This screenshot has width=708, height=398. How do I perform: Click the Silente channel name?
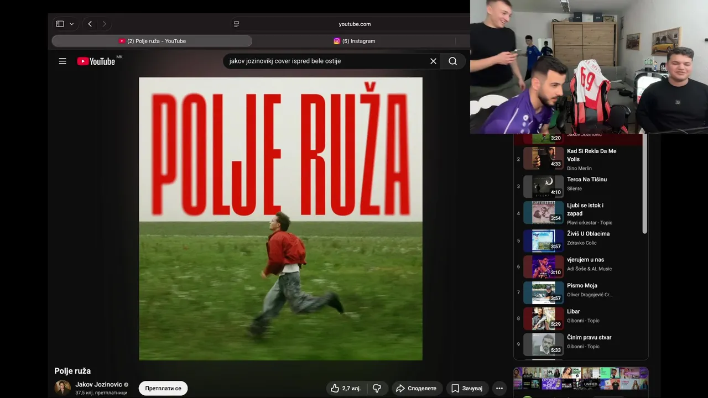(574, 189)
